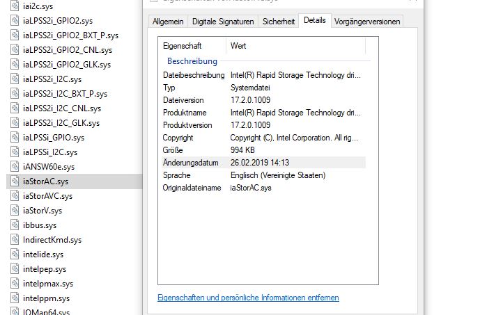Click the IndirectKmd.sys file icon

[x=15, y=239]
